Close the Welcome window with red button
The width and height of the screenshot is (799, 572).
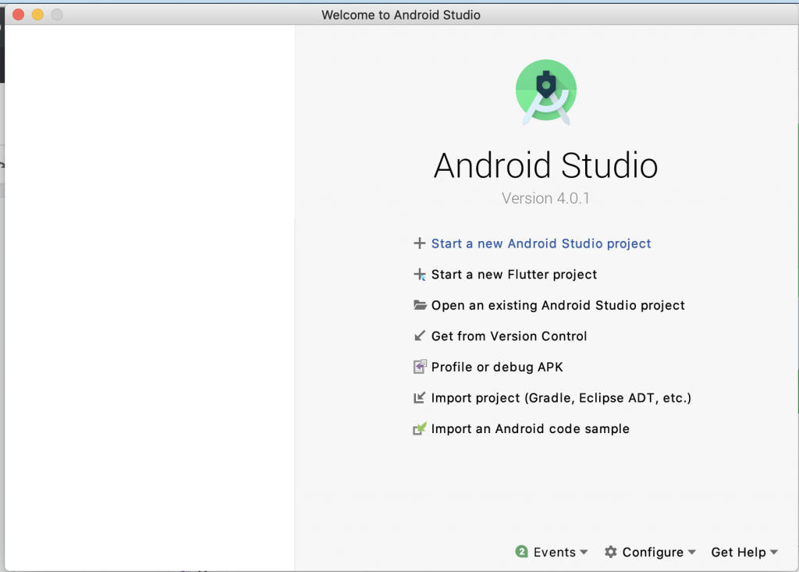click(x=19, y=14)
